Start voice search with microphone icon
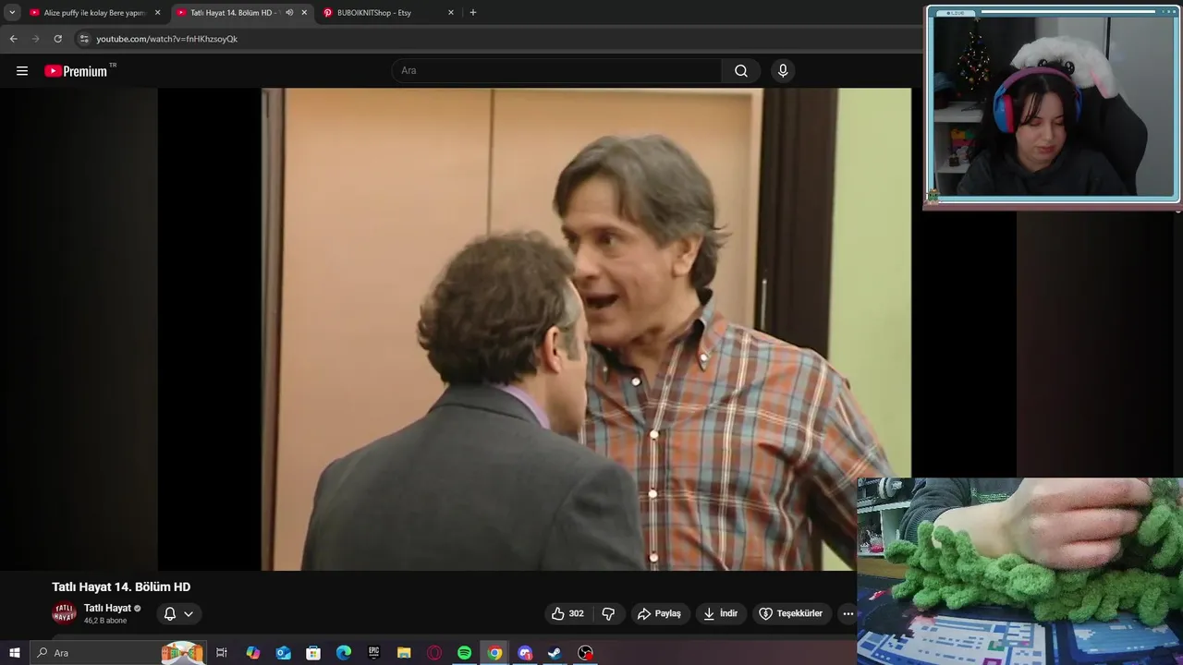Viewport: 1183px width, 665px height. pyautogui.click(x=783, y=71)
